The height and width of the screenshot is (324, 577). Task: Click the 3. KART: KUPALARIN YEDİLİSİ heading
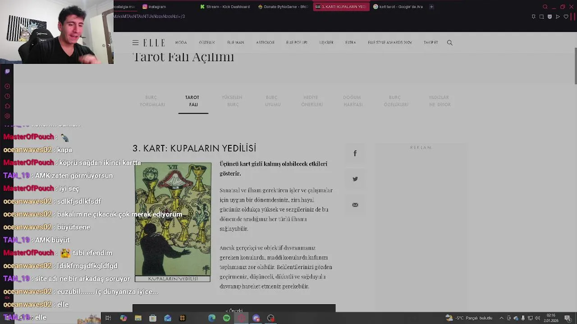[194, 148]
